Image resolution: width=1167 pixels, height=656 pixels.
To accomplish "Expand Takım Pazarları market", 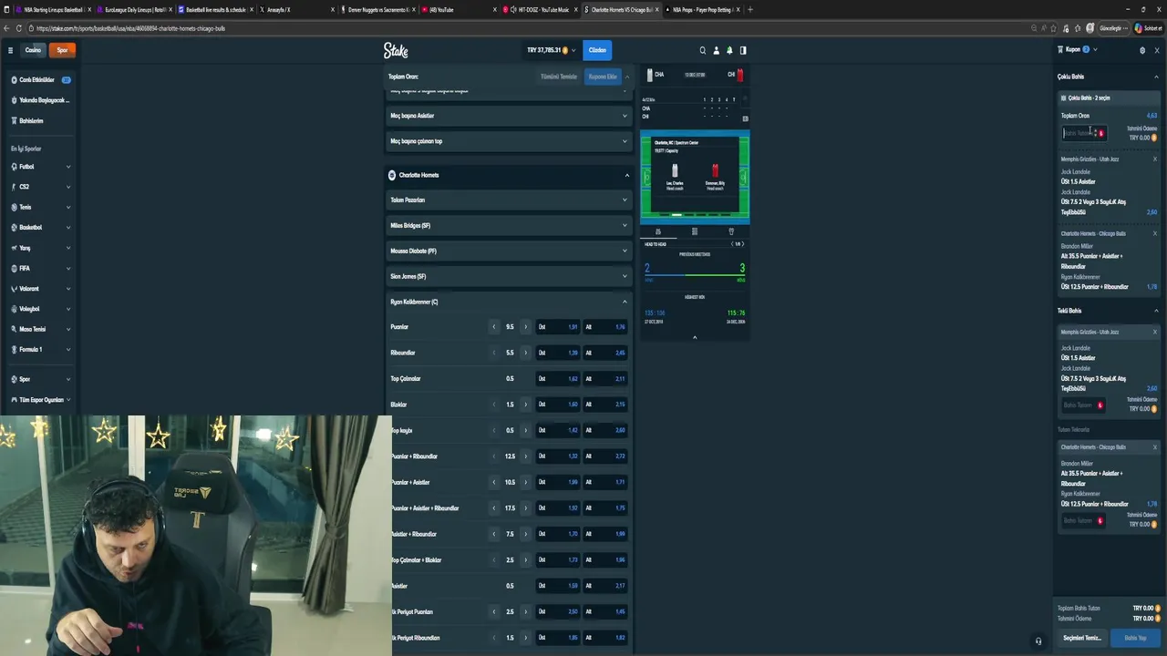I will click(509, 200).
